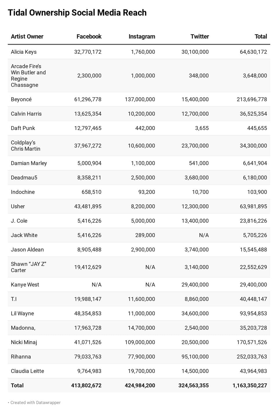Select Lil Wayne's Twitter value 34,600,000
278x413 pixels.
tap(195, 313)
